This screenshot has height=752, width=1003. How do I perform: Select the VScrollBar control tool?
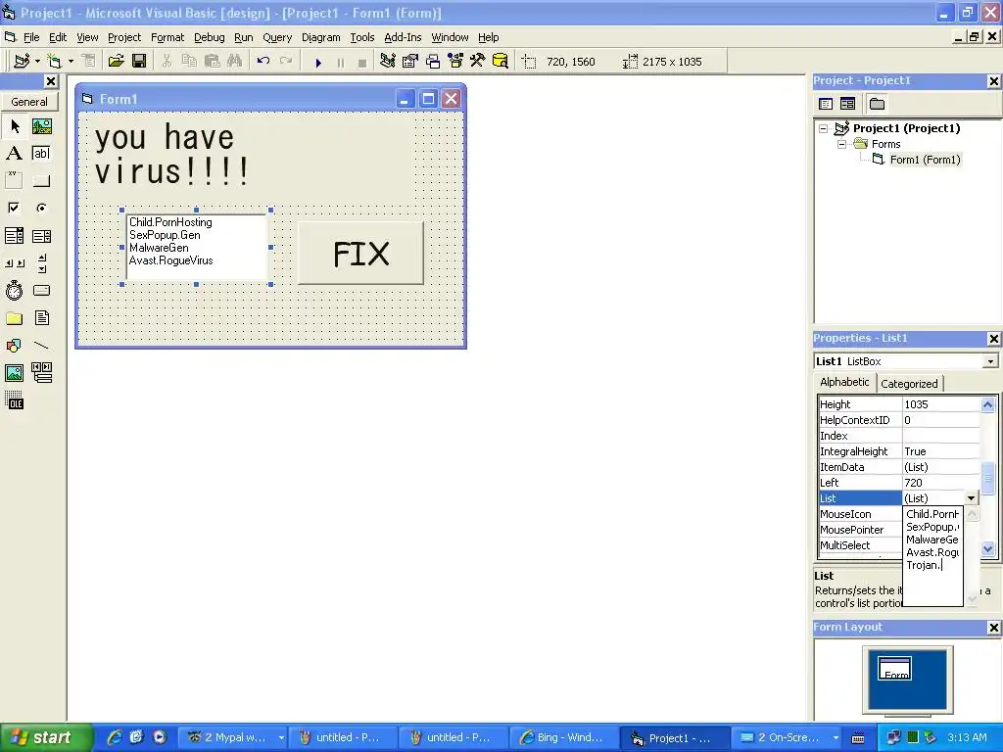[x=41, y=262]
